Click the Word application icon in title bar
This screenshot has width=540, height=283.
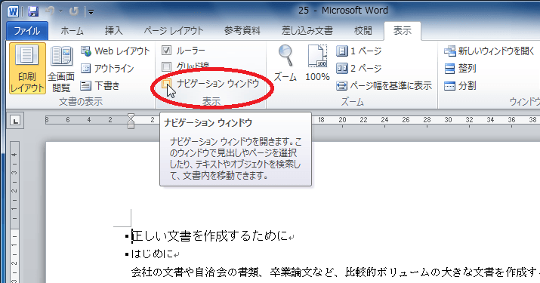tap(13, 11)
